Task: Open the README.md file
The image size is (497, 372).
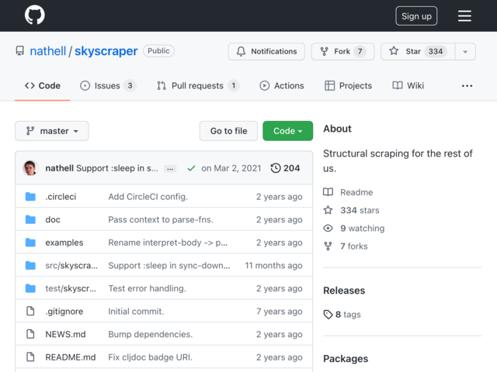Action: (x=71, y=357)
